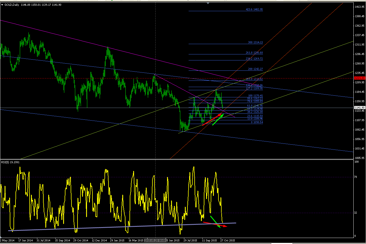Click 1082.45 on the price scale
The height and width of the screenshot is (244, 366).
coord(360,130)
